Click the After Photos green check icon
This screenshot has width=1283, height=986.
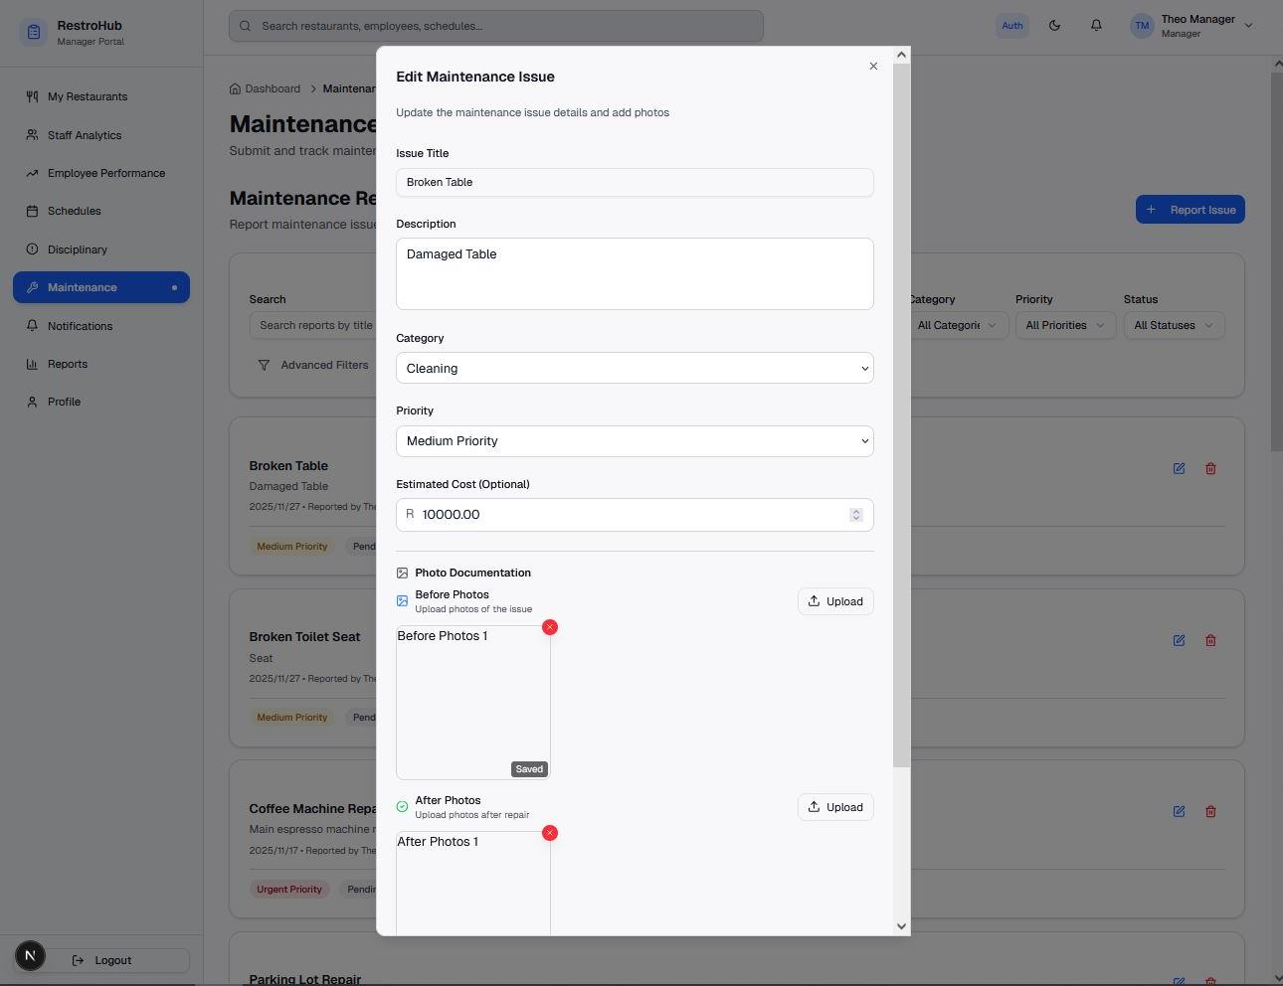[x=402, y=807]
